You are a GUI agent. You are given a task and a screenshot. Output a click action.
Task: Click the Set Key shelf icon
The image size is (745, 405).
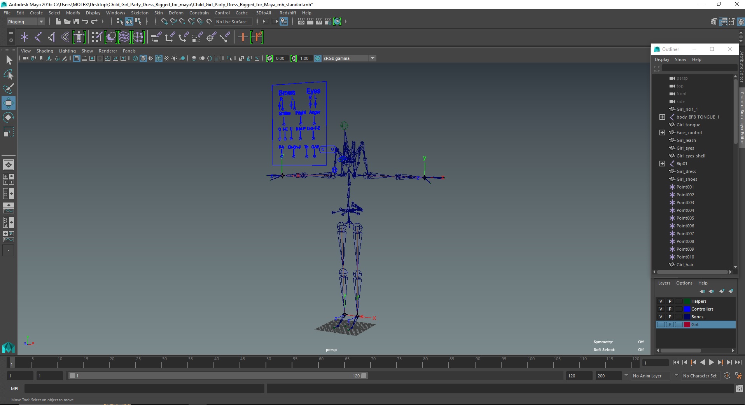pyautogui.click(x=243, y=37)
